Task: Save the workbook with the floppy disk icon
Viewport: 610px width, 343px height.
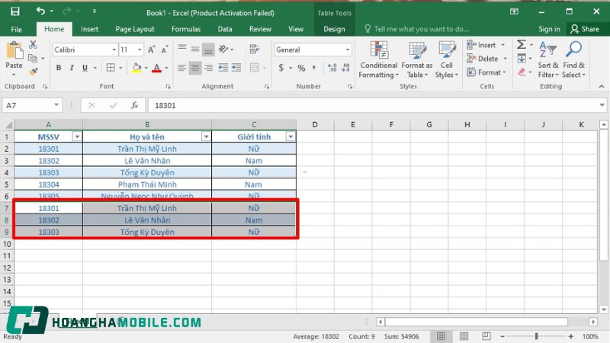Action: (x=14, y=11)
